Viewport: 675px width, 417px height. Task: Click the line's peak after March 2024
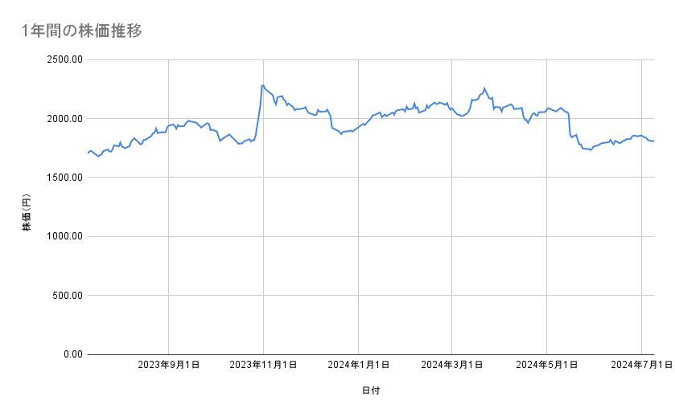click(484, 88)
